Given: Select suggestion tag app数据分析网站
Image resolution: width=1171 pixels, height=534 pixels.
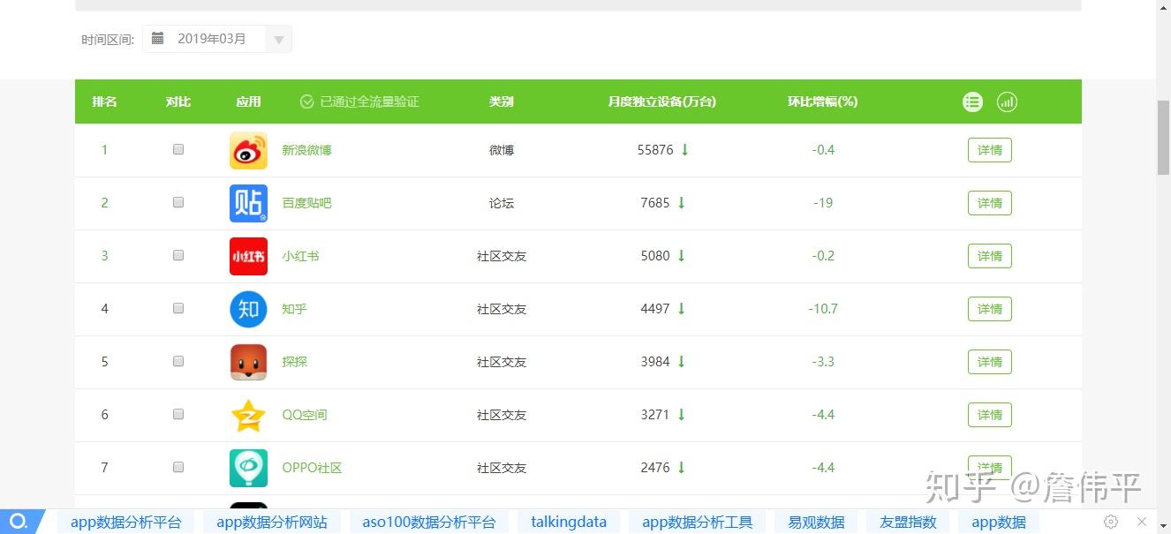Looking at the screenshot, I should (272, 522).
